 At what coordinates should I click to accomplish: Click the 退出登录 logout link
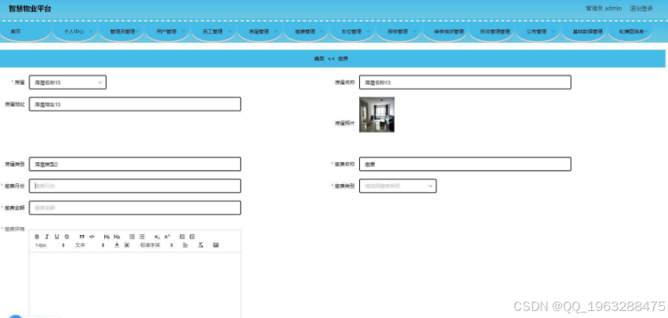[x=641, y=9]
